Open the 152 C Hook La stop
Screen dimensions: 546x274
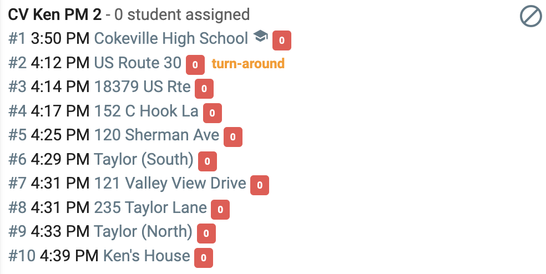[x=146, y=111]
